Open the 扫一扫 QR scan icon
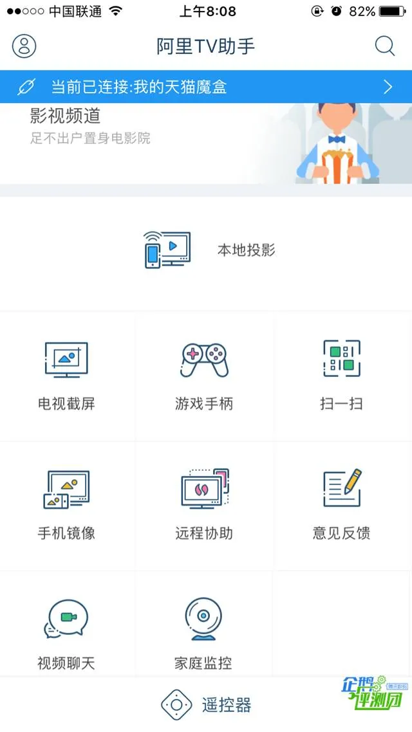412x732 pixels. 341,358
